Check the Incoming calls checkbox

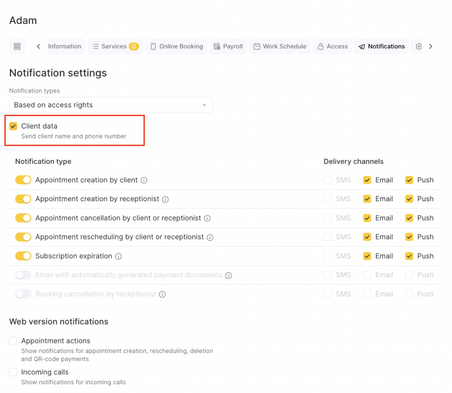(13, 372)
